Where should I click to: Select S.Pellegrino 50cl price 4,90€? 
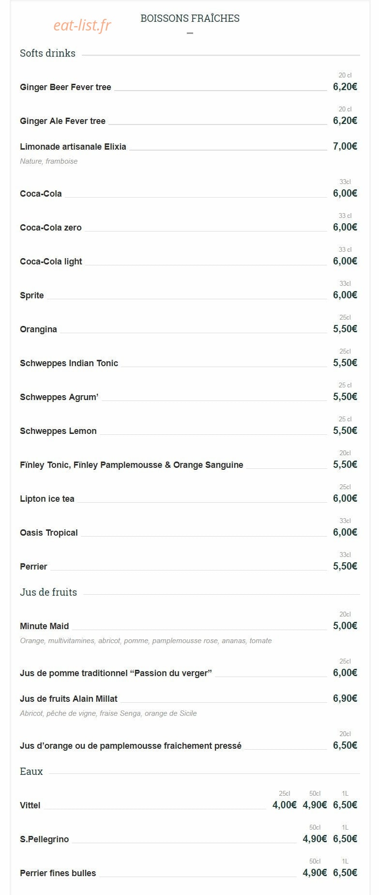(x=315, y=839)
